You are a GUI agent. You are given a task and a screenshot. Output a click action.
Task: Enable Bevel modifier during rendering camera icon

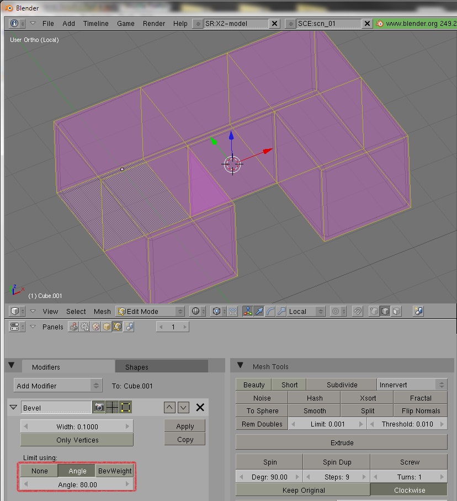[99, 408]
